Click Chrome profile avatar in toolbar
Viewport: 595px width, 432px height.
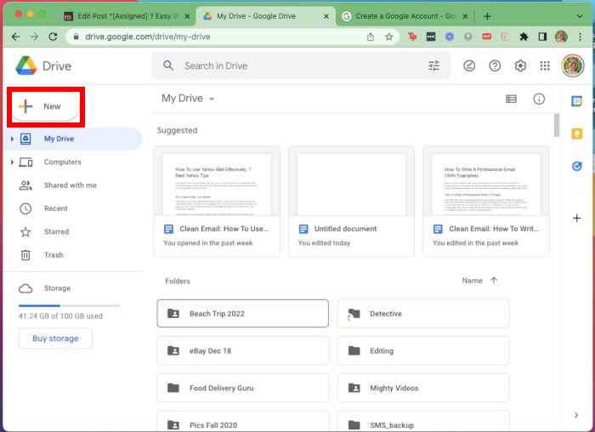[x=561, y=37]
